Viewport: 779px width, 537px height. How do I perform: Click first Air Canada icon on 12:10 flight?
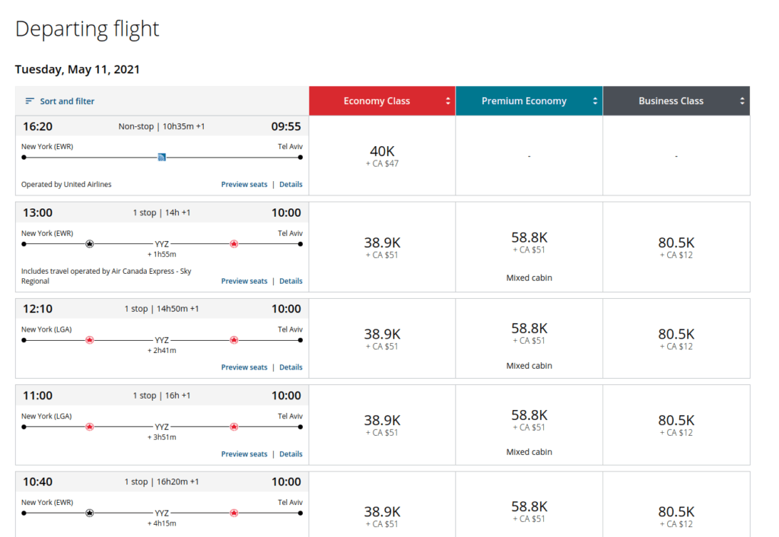coord(90,340)
